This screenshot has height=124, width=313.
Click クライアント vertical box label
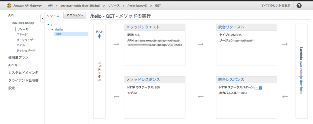(x=99, y=71)
